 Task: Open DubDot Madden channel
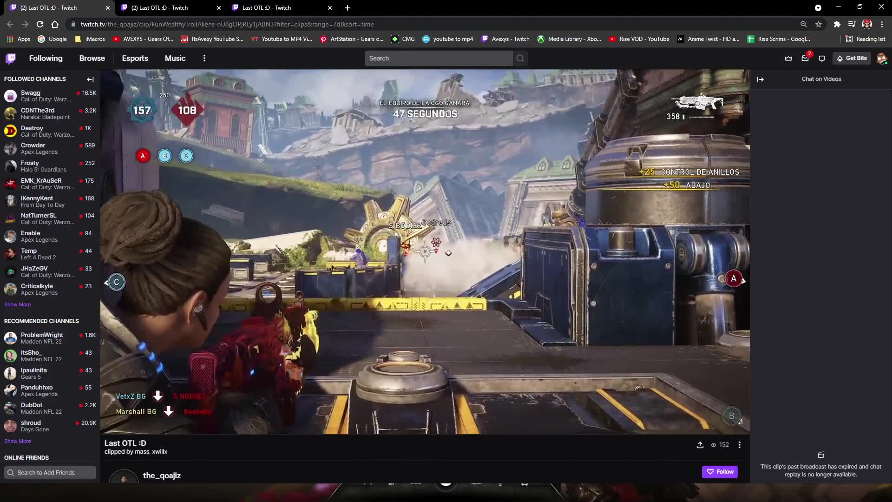[x=50, y=408]
